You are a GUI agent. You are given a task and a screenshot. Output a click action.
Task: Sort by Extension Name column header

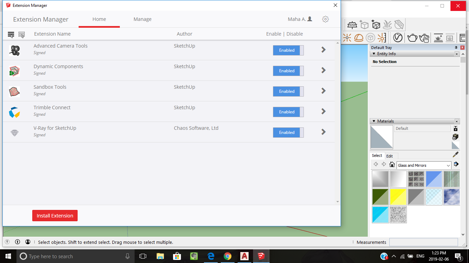(52, 34)
